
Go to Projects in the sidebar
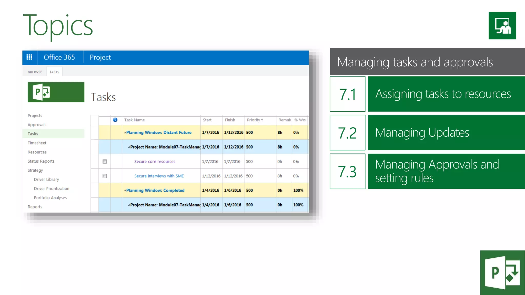tap(35, 115)
